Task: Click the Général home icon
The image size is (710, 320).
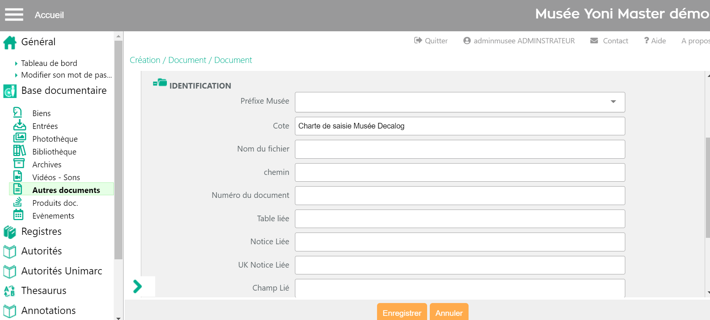Action: point(10,42)
